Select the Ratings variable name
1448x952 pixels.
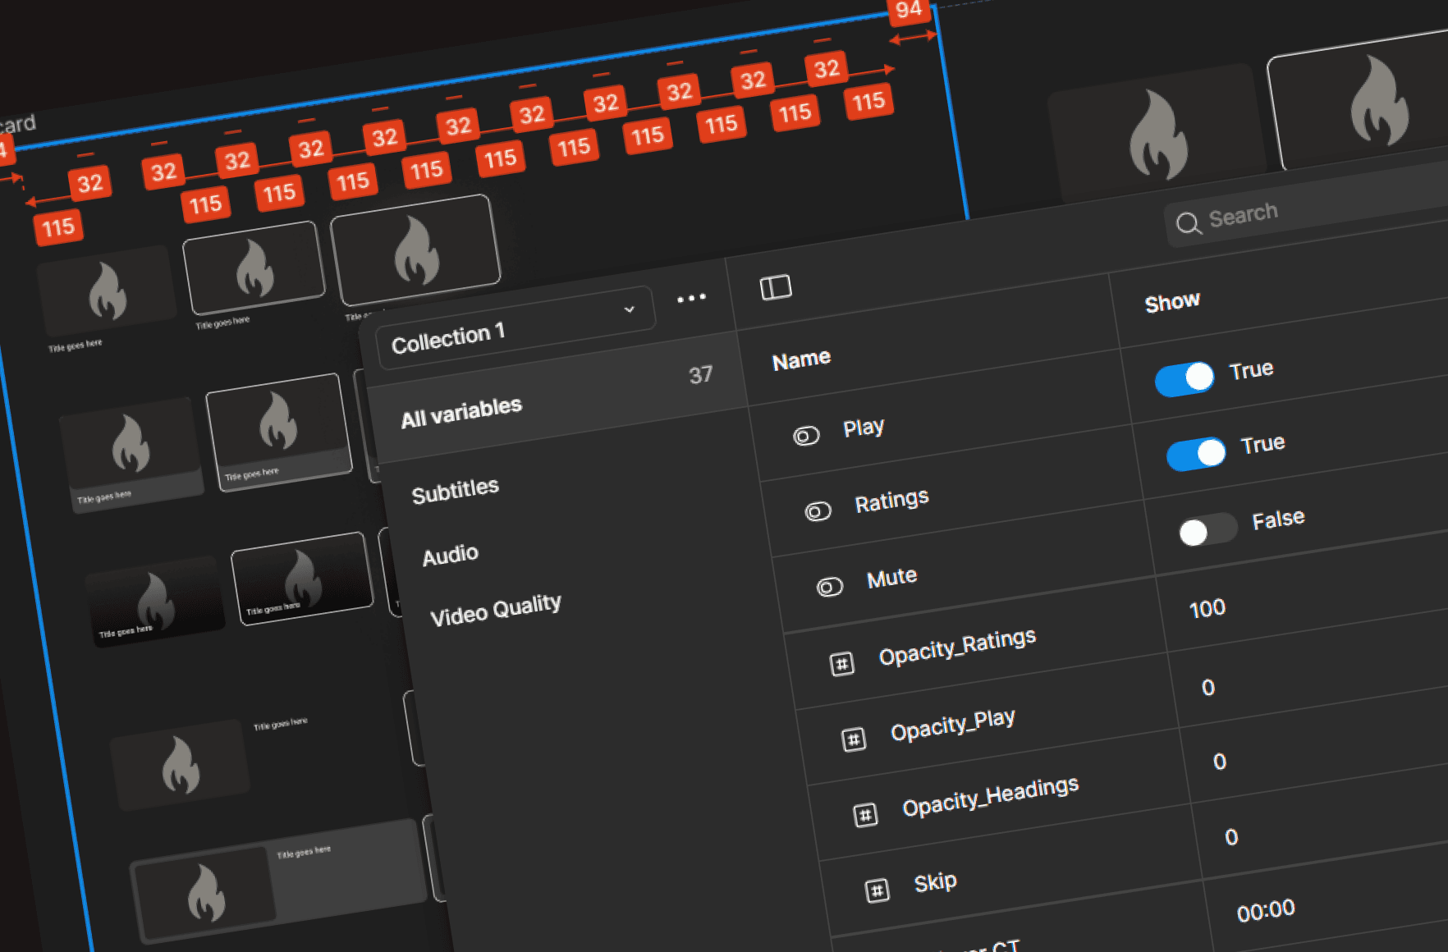coord(891,501)
